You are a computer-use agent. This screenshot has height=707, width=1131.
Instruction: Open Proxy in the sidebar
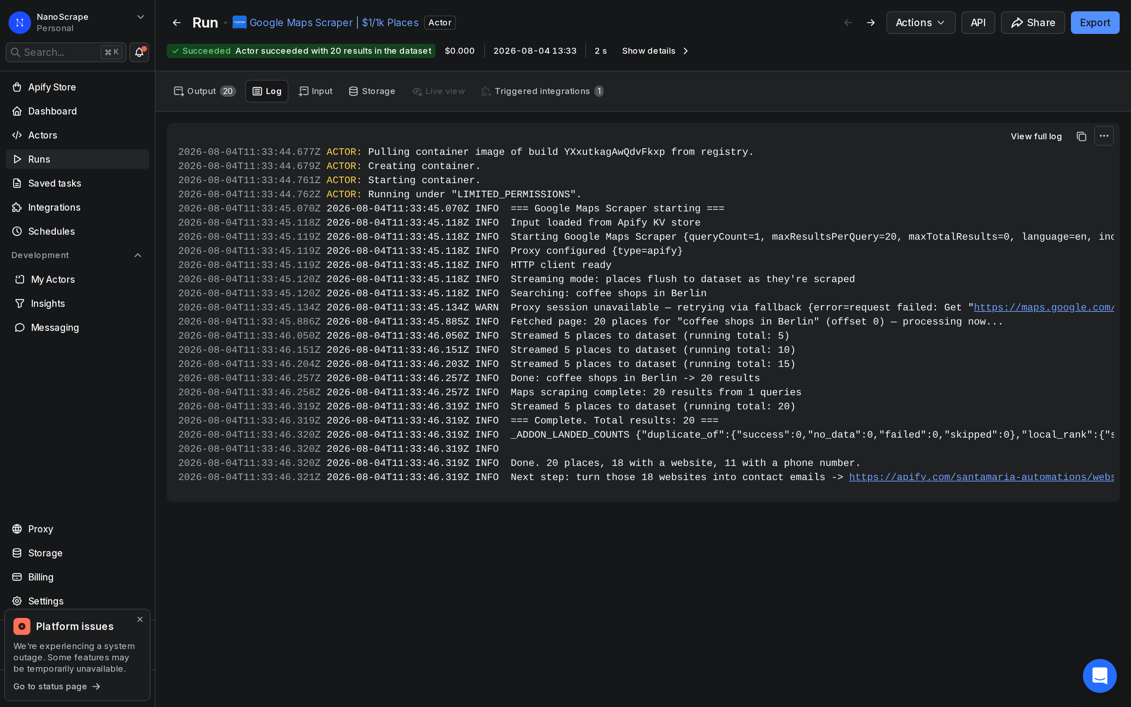point(77,529)
